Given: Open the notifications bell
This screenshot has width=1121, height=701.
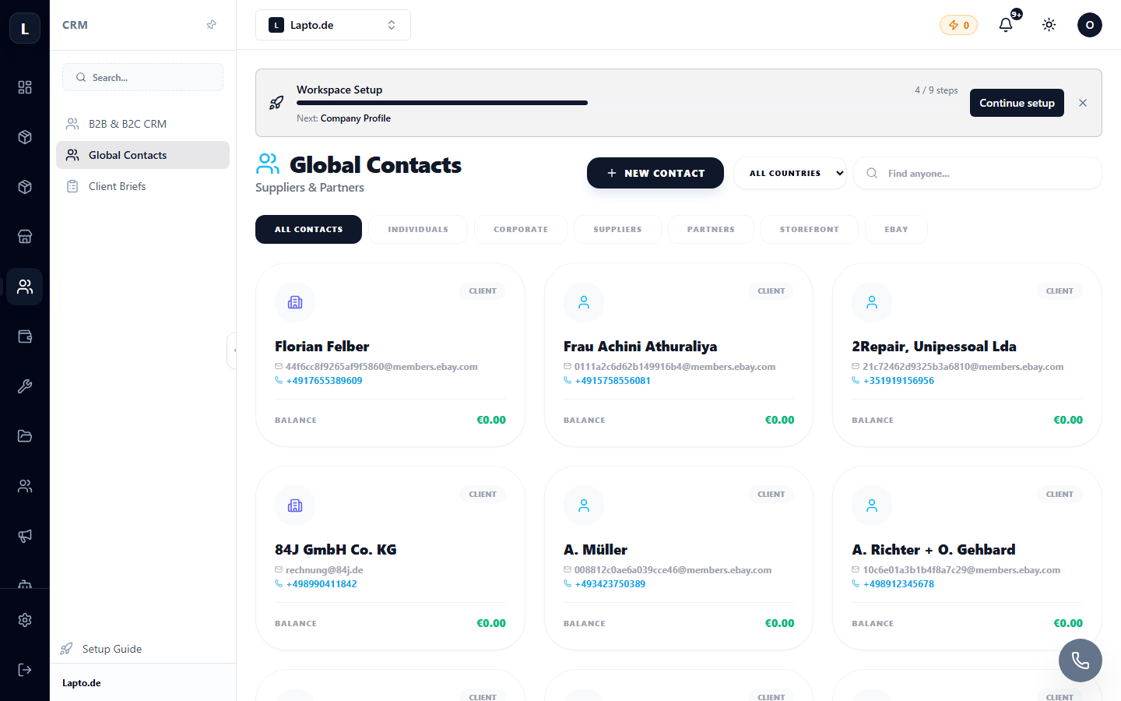Looking at the screenshot, I should [x=1006, y=25].
